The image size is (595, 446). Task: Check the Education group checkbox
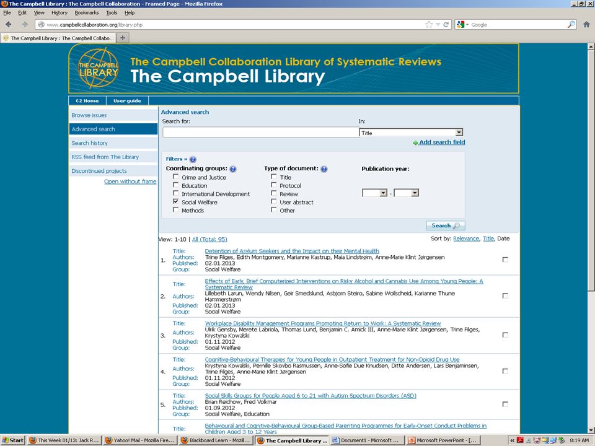[175, 185]
